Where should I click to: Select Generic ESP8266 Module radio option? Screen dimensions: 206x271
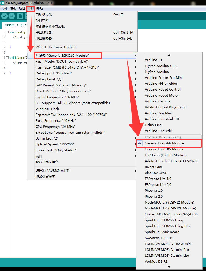(169, 143)
